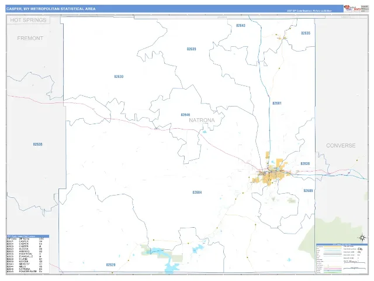Click the '2007 ZIP Code Business Reference Edition' subtitle
Viewport: 374px width, 281px height.
click(309, 11)
